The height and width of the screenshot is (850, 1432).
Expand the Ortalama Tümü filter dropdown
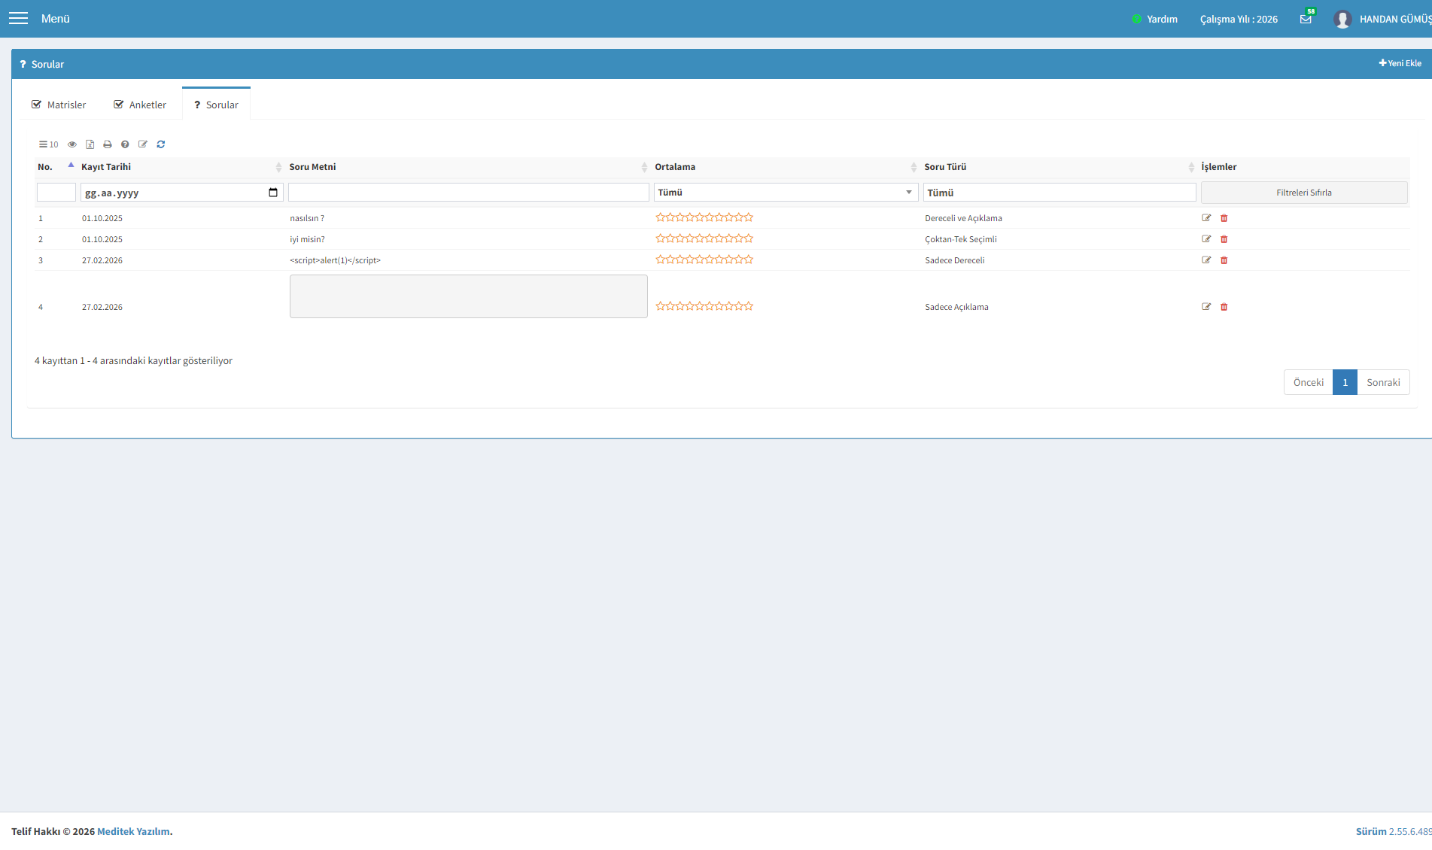[x=786, y=193]
